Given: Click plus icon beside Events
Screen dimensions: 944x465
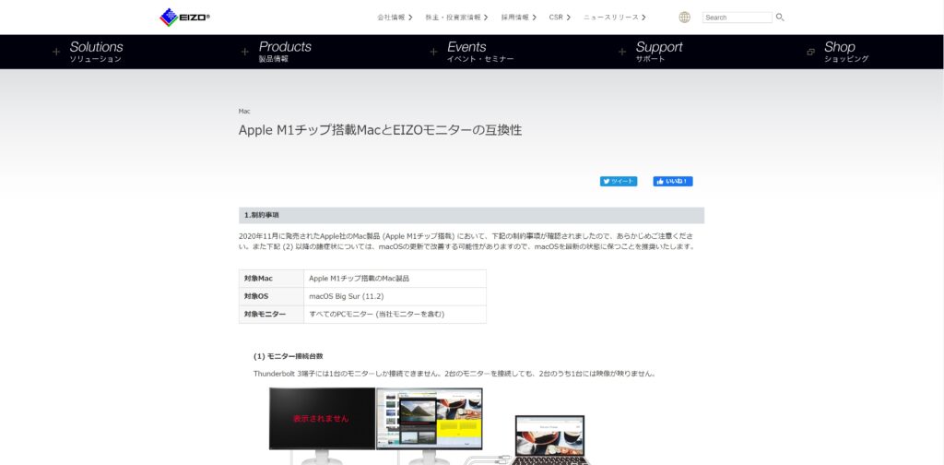Looking at the screenshot, I should pyautogui.click(x=433, y=52).
